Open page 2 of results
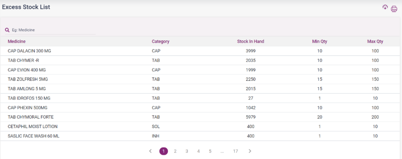This screenshot has width=402, height=159. pos(175,151)
